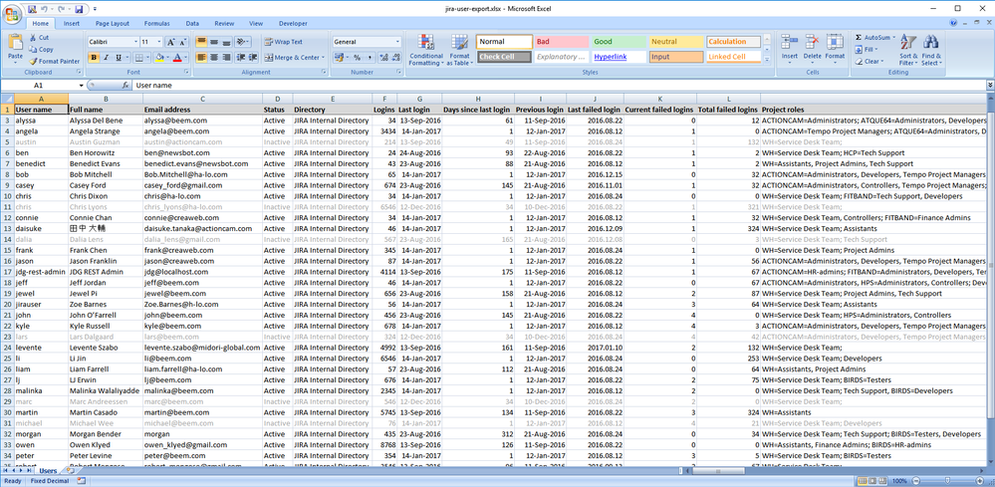Apply the Bad cell style
Image resolution: width=995 pixels, height=487 pixels.
(x=561, y=42)
